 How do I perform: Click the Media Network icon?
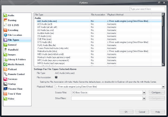click(5, 64)
